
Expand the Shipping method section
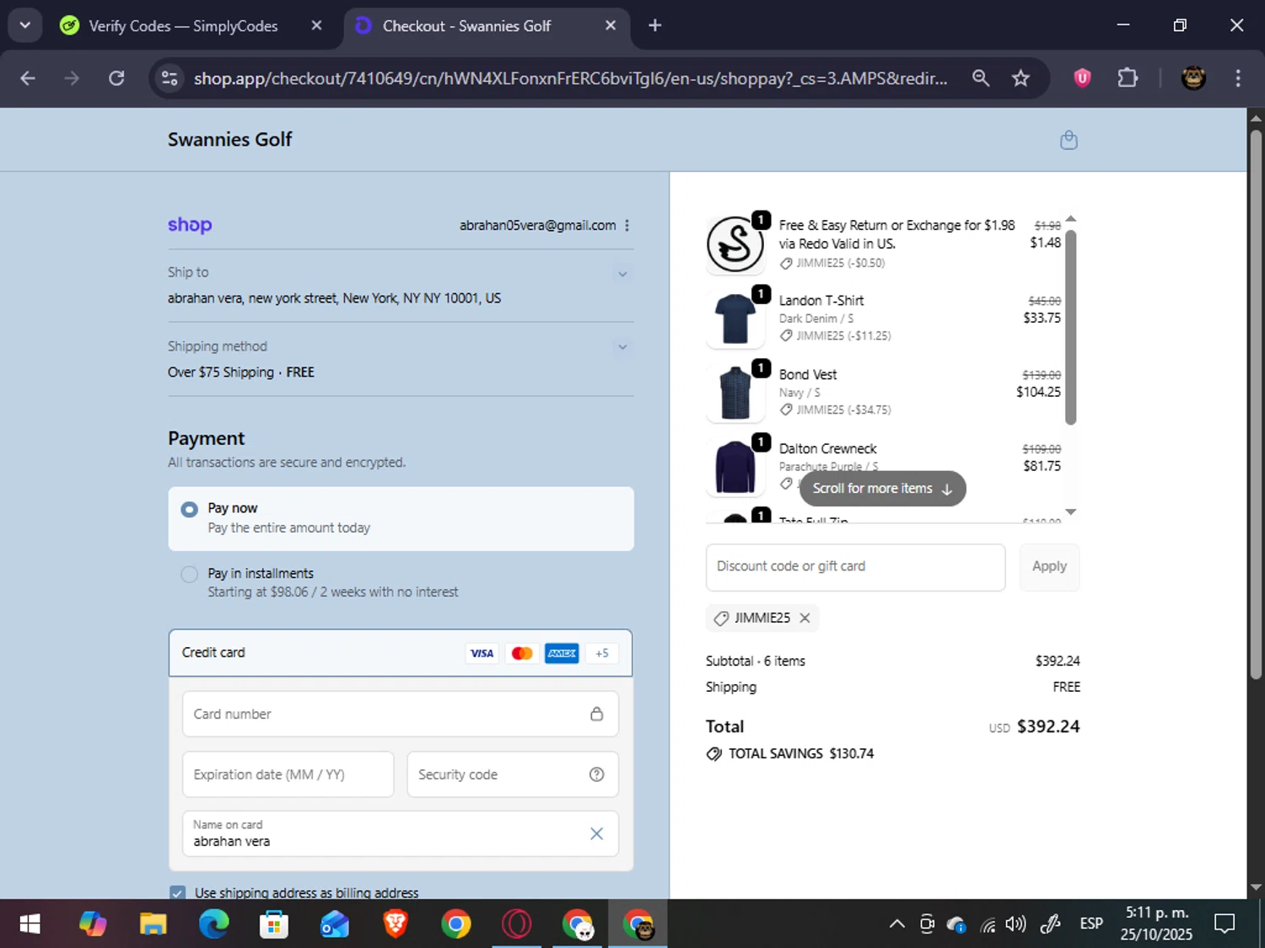coord(622,347)
